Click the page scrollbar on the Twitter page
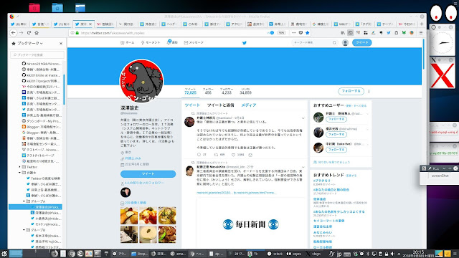Image resolution: width=459 pixels, height=258 pixels. coord(424,54)
